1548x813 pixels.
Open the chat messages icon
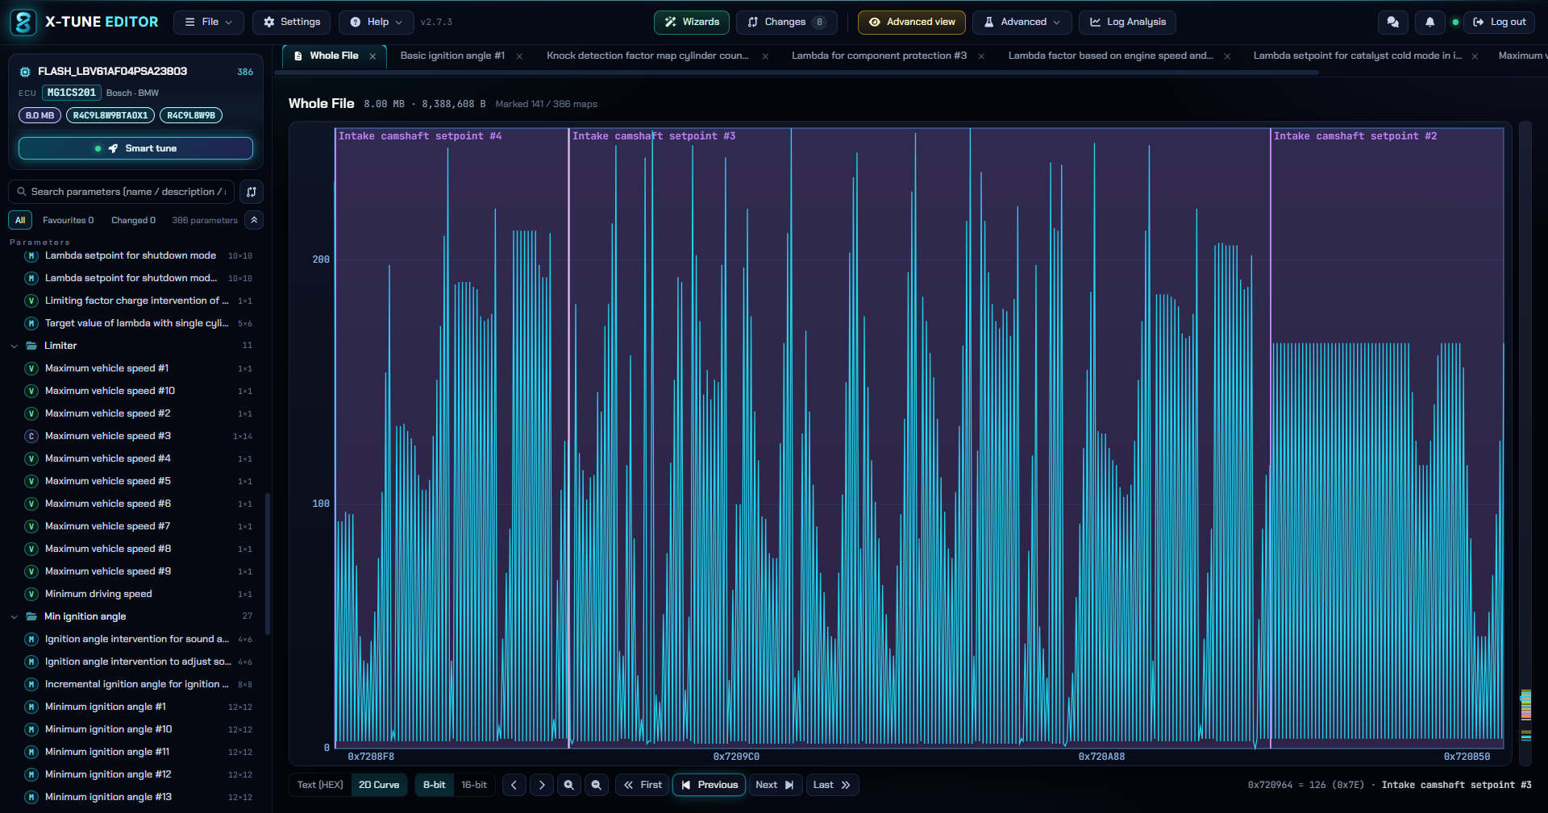[x=1392, y=22]
